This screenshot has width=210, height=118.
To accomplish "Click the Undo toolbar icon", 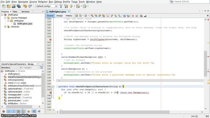I will click(25, 6).
